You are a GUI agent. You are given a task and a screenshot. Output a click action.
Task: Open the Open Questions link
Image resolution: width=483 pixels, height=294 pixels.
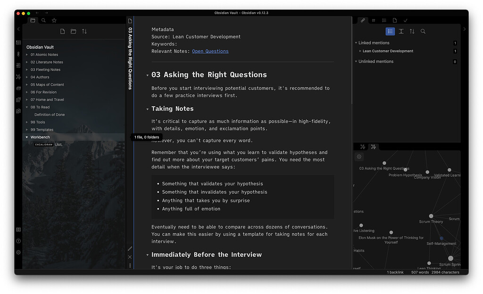(210, 51)
